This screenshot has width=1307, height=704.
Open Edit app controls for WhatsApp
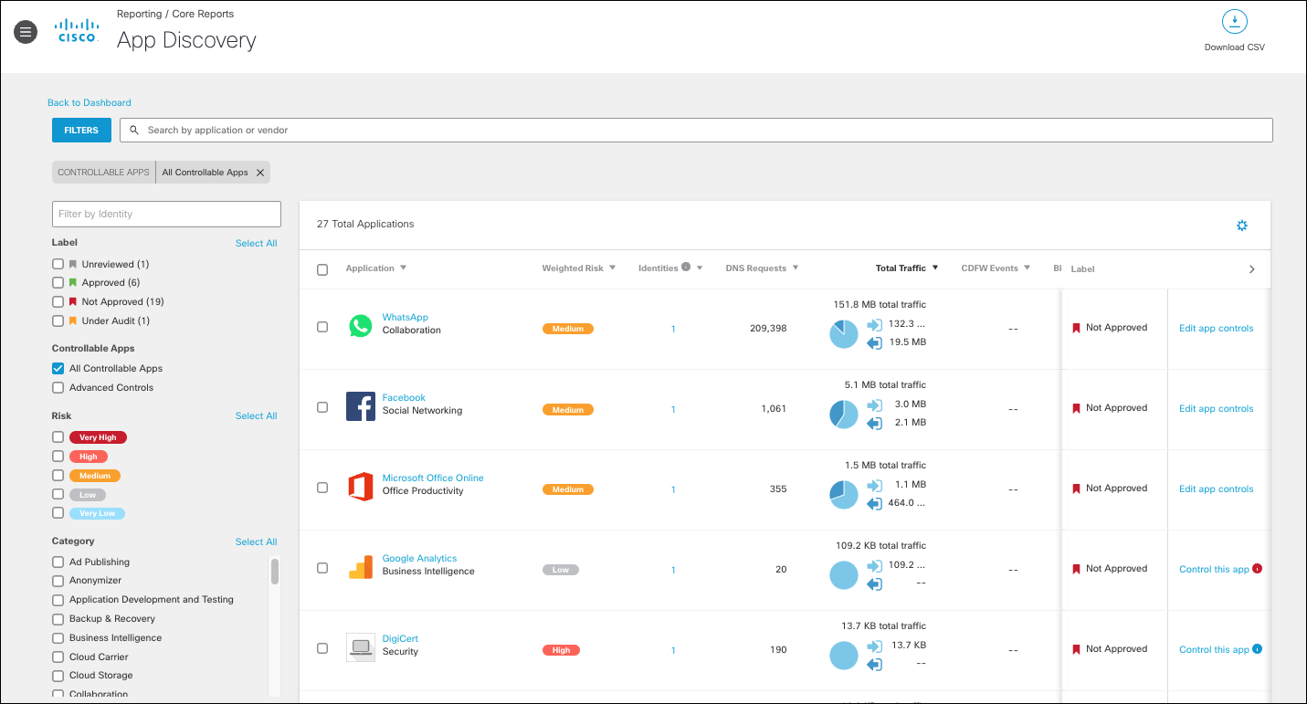pos(1216,328)
